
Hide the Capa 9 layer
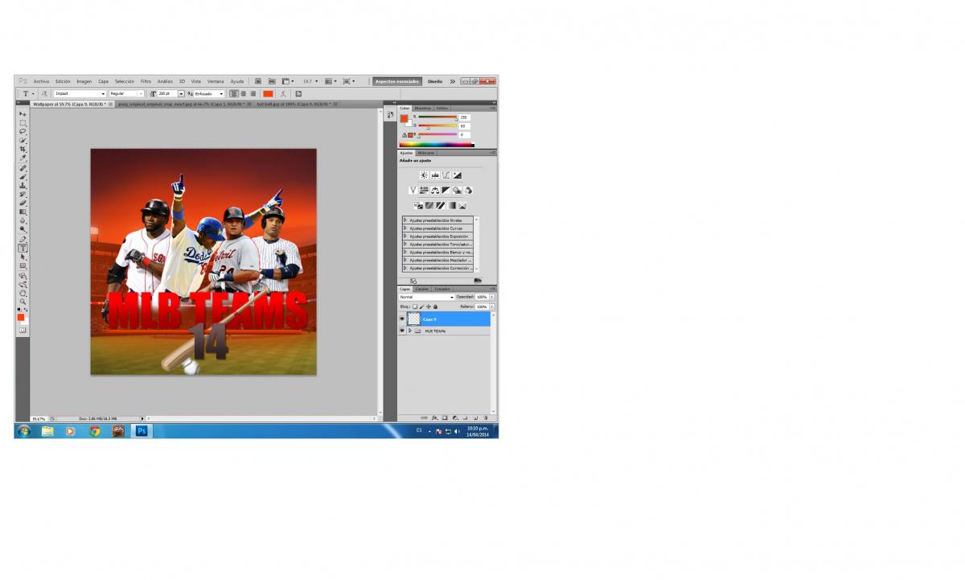coord(402,319)
